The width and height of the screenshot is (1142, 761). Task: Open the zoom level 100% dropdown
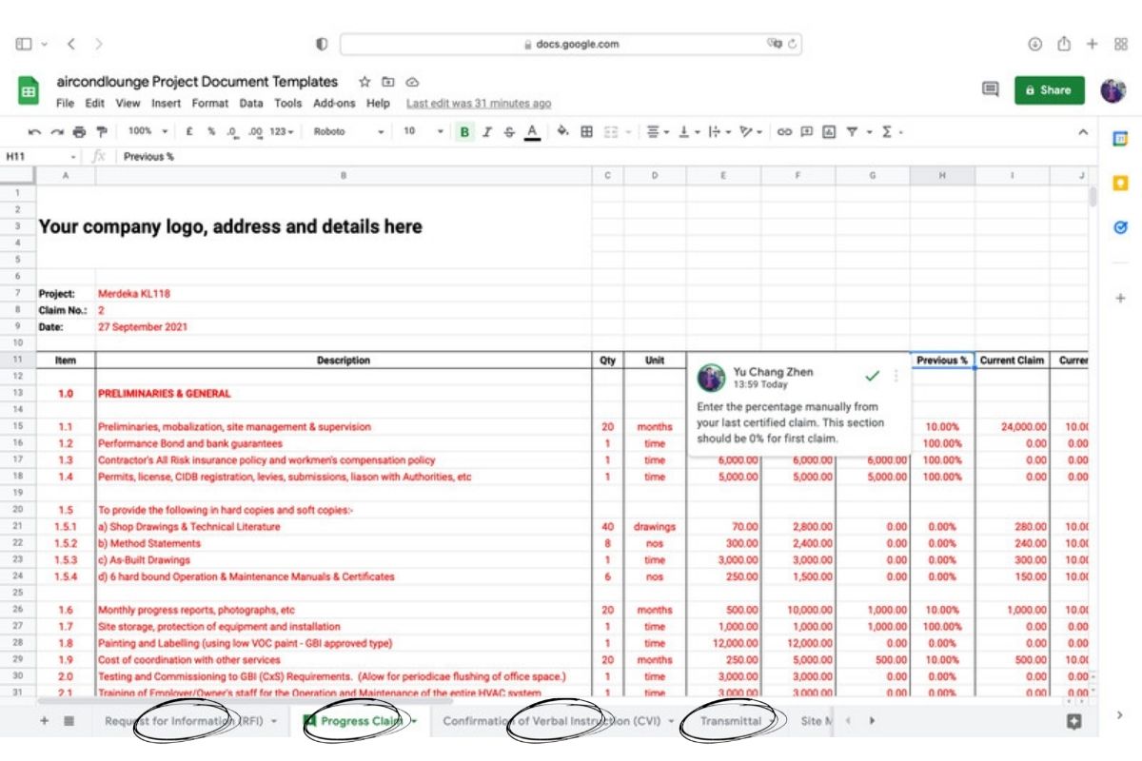(x=148, y=132)
